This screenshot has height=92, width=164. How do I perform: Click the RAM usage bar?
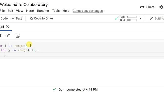[x=132, y=17]
